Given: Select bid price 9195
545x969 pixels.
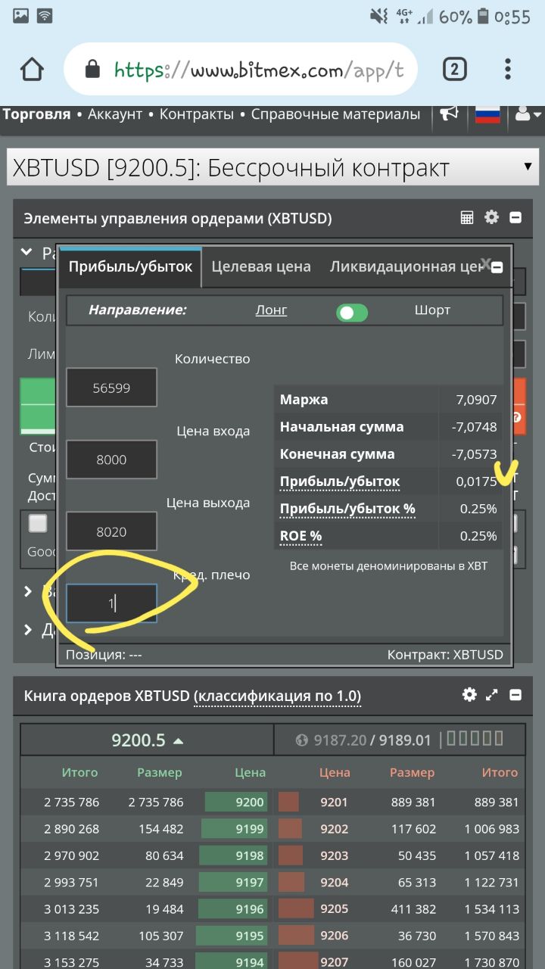Looking at the screenshot, I should 251,936.
